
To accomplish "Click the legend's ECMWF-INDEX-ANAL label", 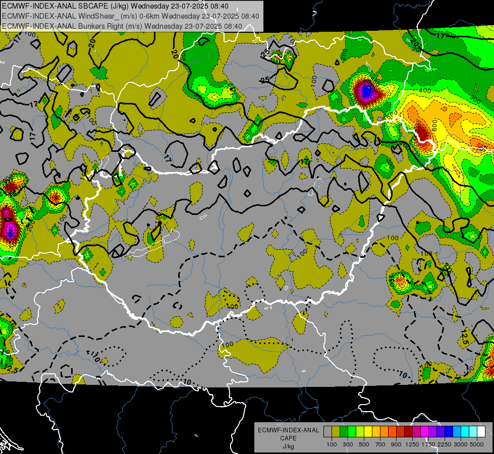I will (x=288, y=430).
